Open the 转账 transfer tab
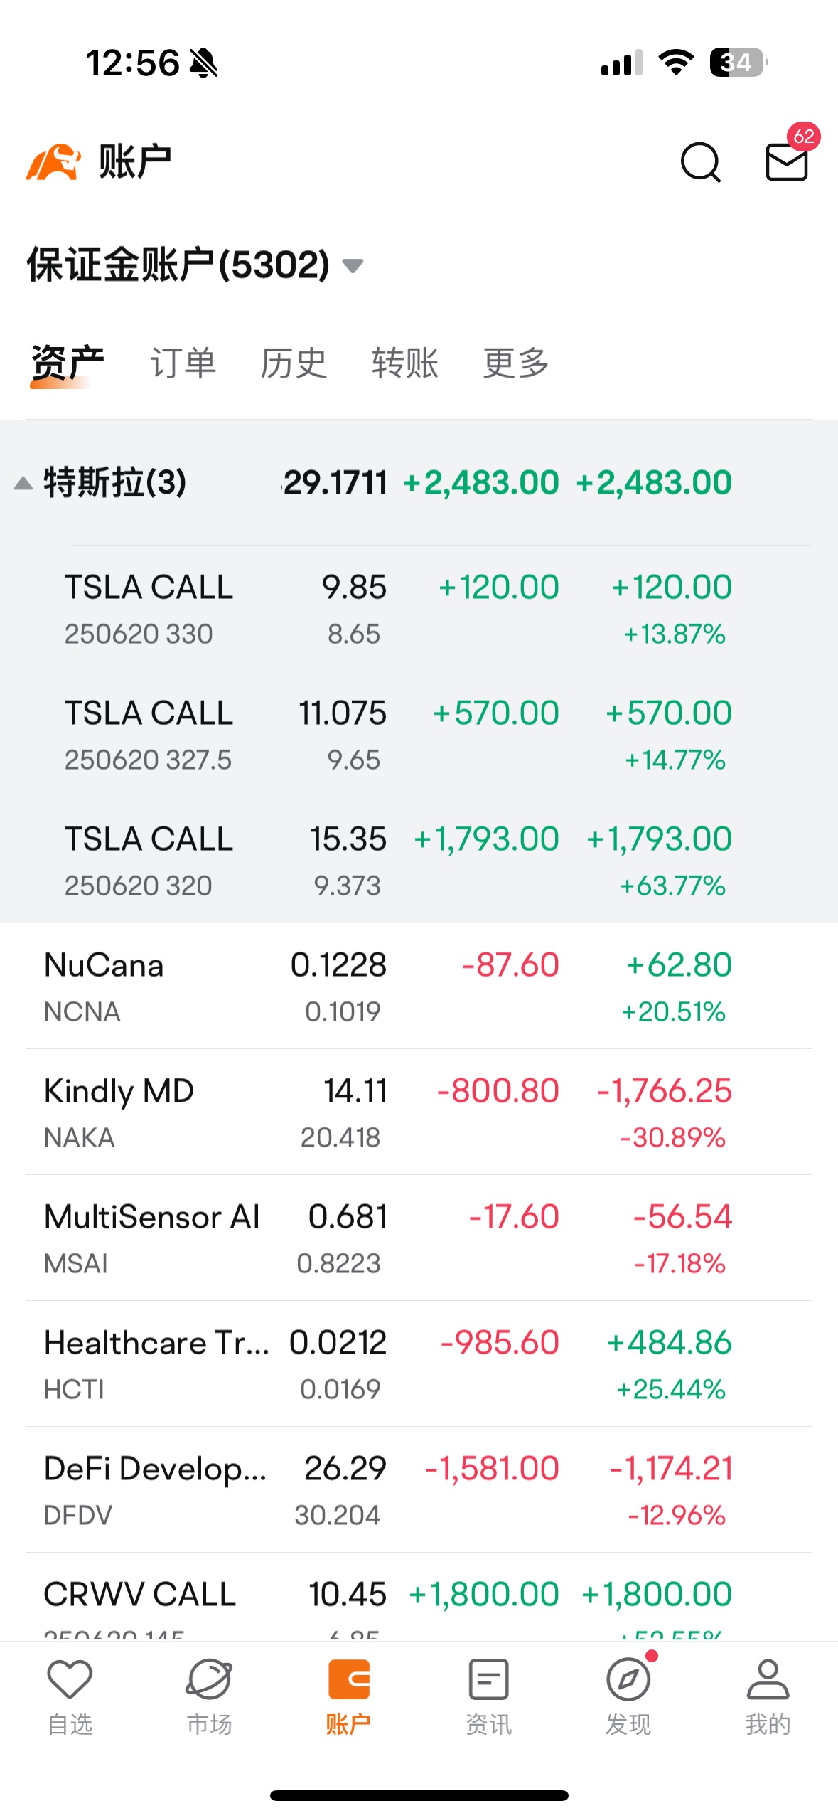The height and width of the screenshot is (1818, 838). 404,363
